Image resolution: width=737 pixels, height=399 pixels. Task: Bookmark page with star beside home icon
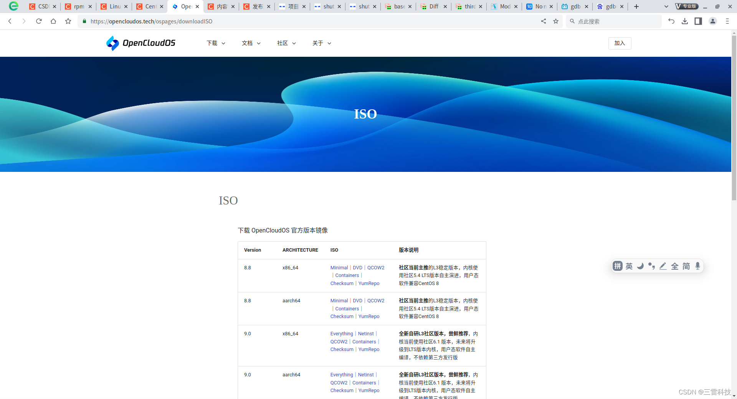point(68,21)
